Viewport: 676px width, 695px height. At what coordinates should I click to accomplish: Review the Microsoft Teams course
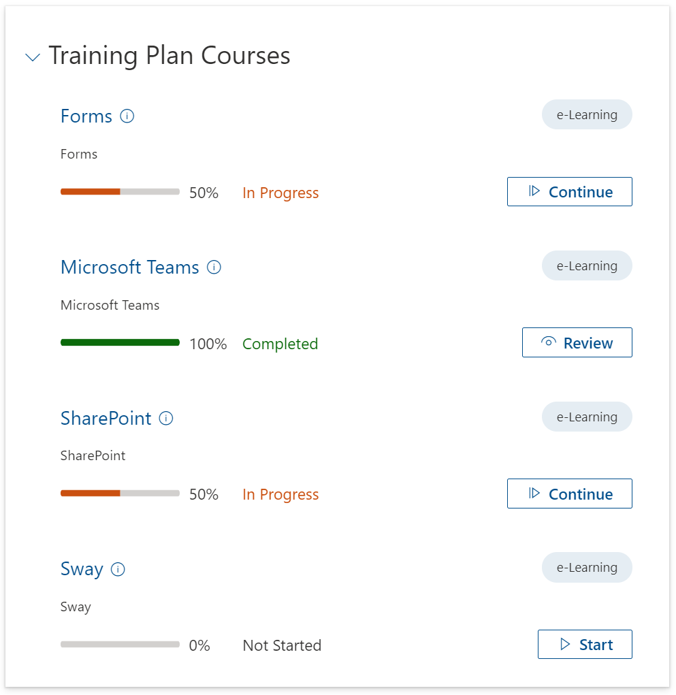coord(577,343)
